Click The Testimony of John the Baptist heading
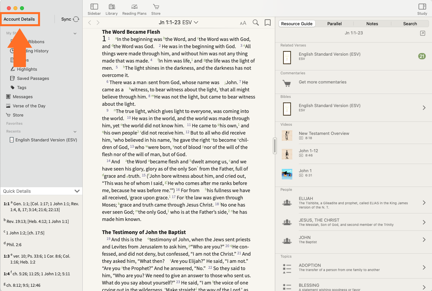The height and width of the screenshot is (291, 432). (144, 232)
